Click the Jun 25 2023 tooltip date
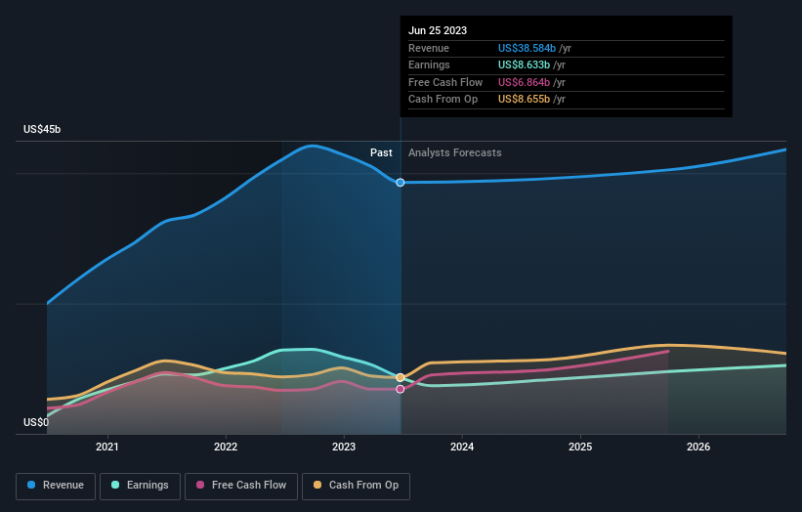This screenshot has height=512, width=802. click(438, 30)
